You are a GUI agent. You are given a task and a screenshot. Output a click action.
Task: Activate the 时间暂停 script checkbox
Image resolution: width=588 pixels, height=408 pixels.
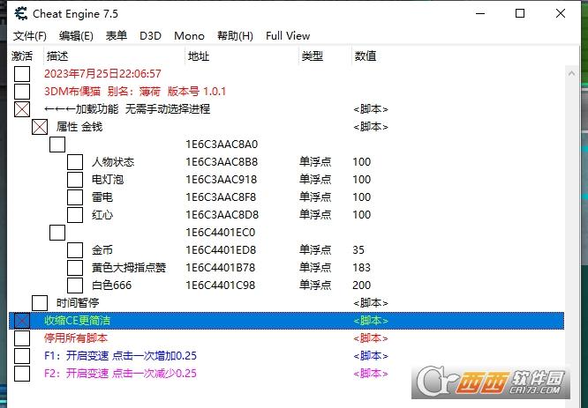[40, 303]
